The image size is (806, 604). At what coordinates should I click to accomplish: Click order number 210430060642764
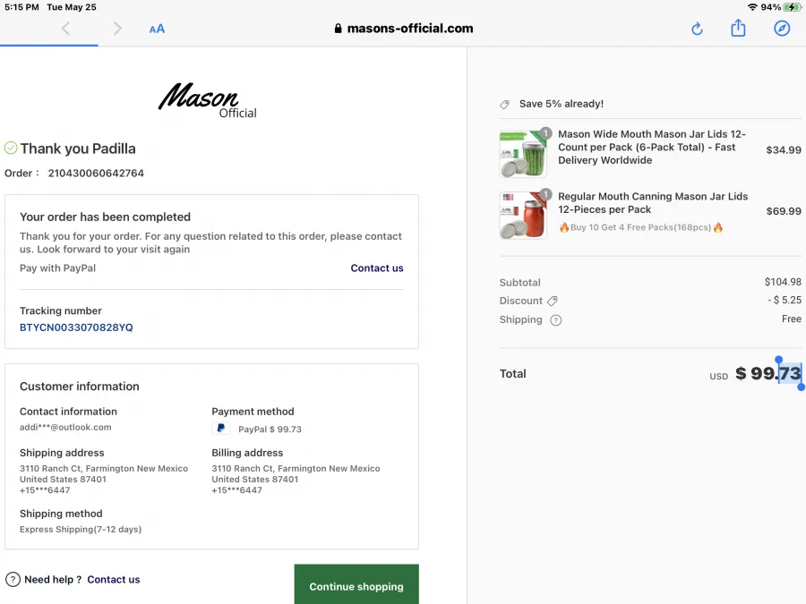pos(96,173)
